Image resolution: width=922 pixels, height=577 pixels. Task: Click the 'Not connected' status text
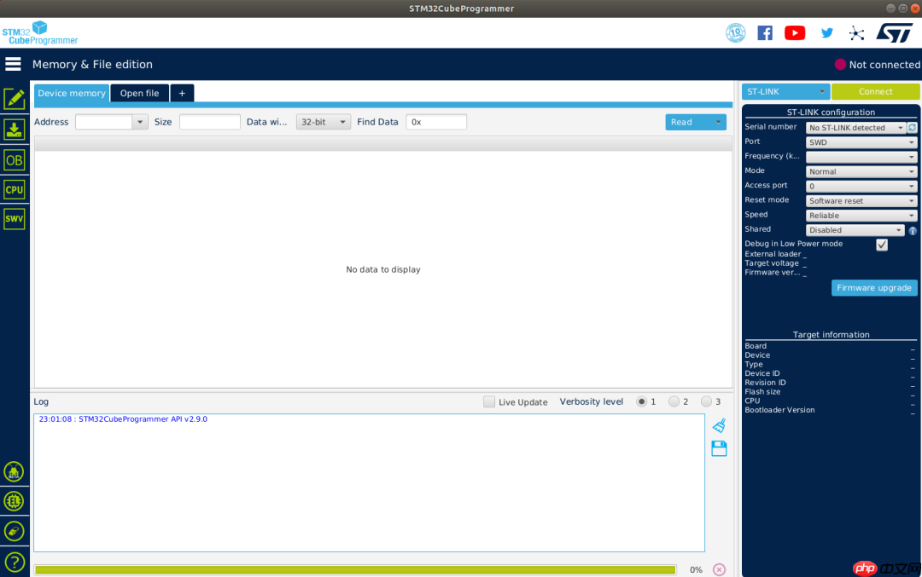[x=884, y=65]
